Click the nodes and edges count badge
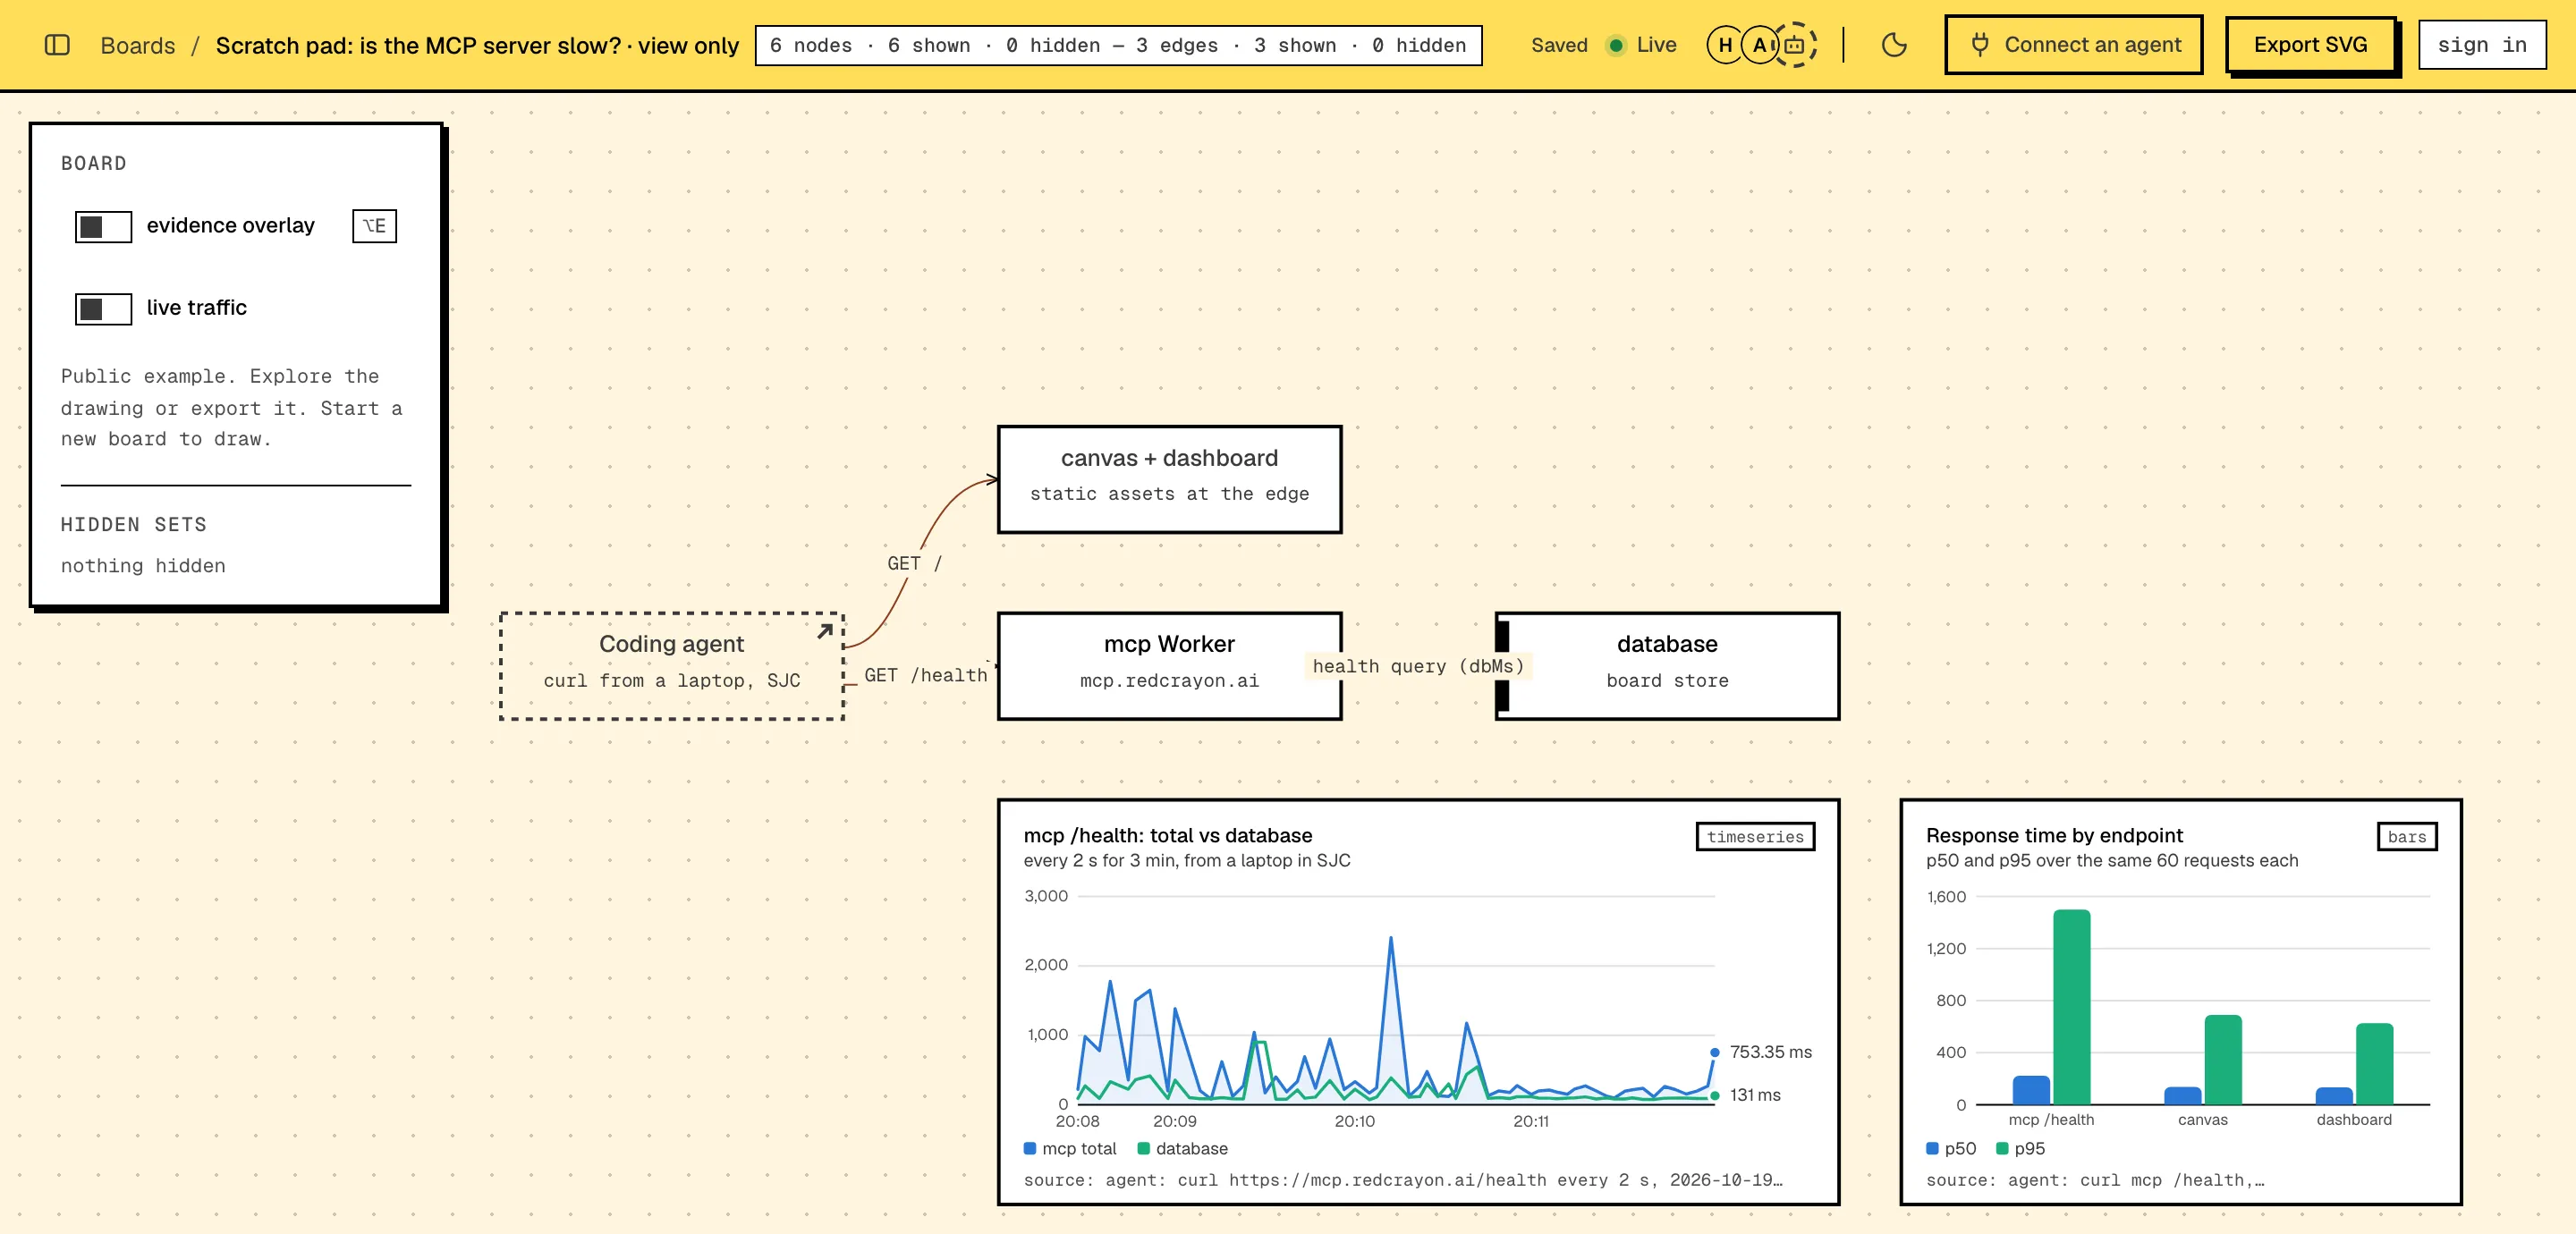Image resolution: width=2576 pixels, height=1234 pixels. tap(1118, 46)
